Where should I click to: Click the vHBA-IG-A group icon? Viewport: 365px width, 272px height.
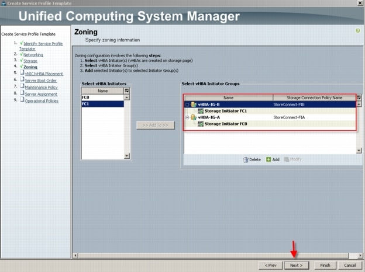(x=194, y=117)
